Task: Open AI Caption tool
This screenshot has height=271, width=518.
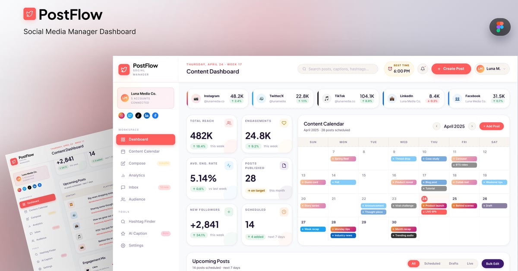Action: click(x=145, y=234)
